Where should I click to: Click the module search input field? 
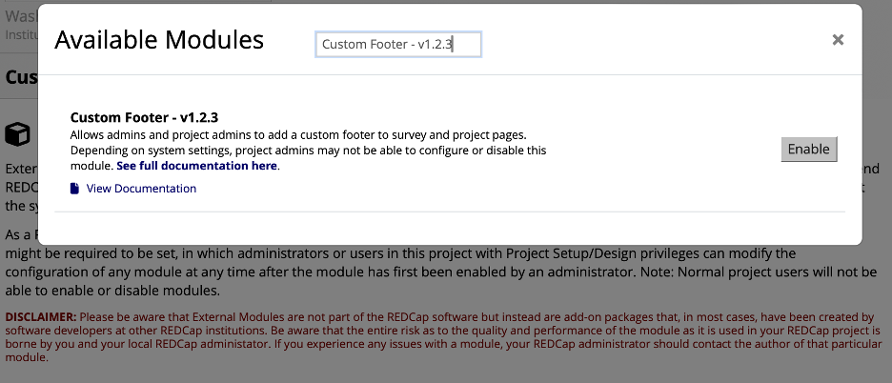click(x=398, y=45)
